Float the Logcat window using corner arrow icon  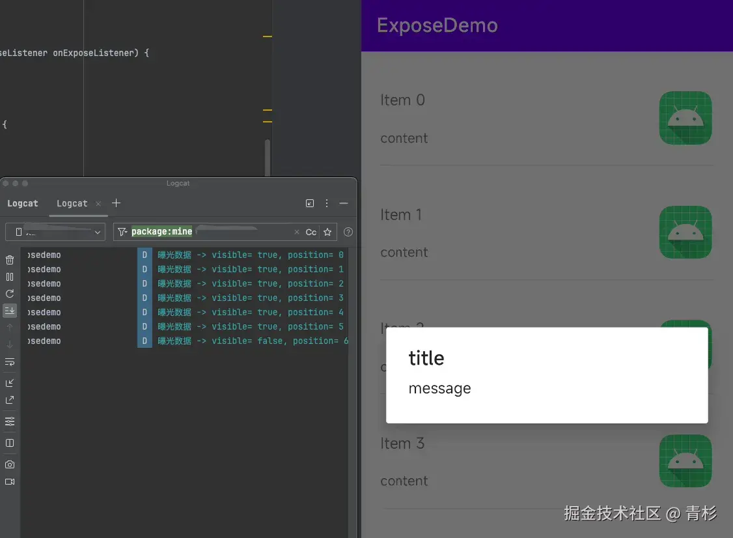tap(10, 399)
